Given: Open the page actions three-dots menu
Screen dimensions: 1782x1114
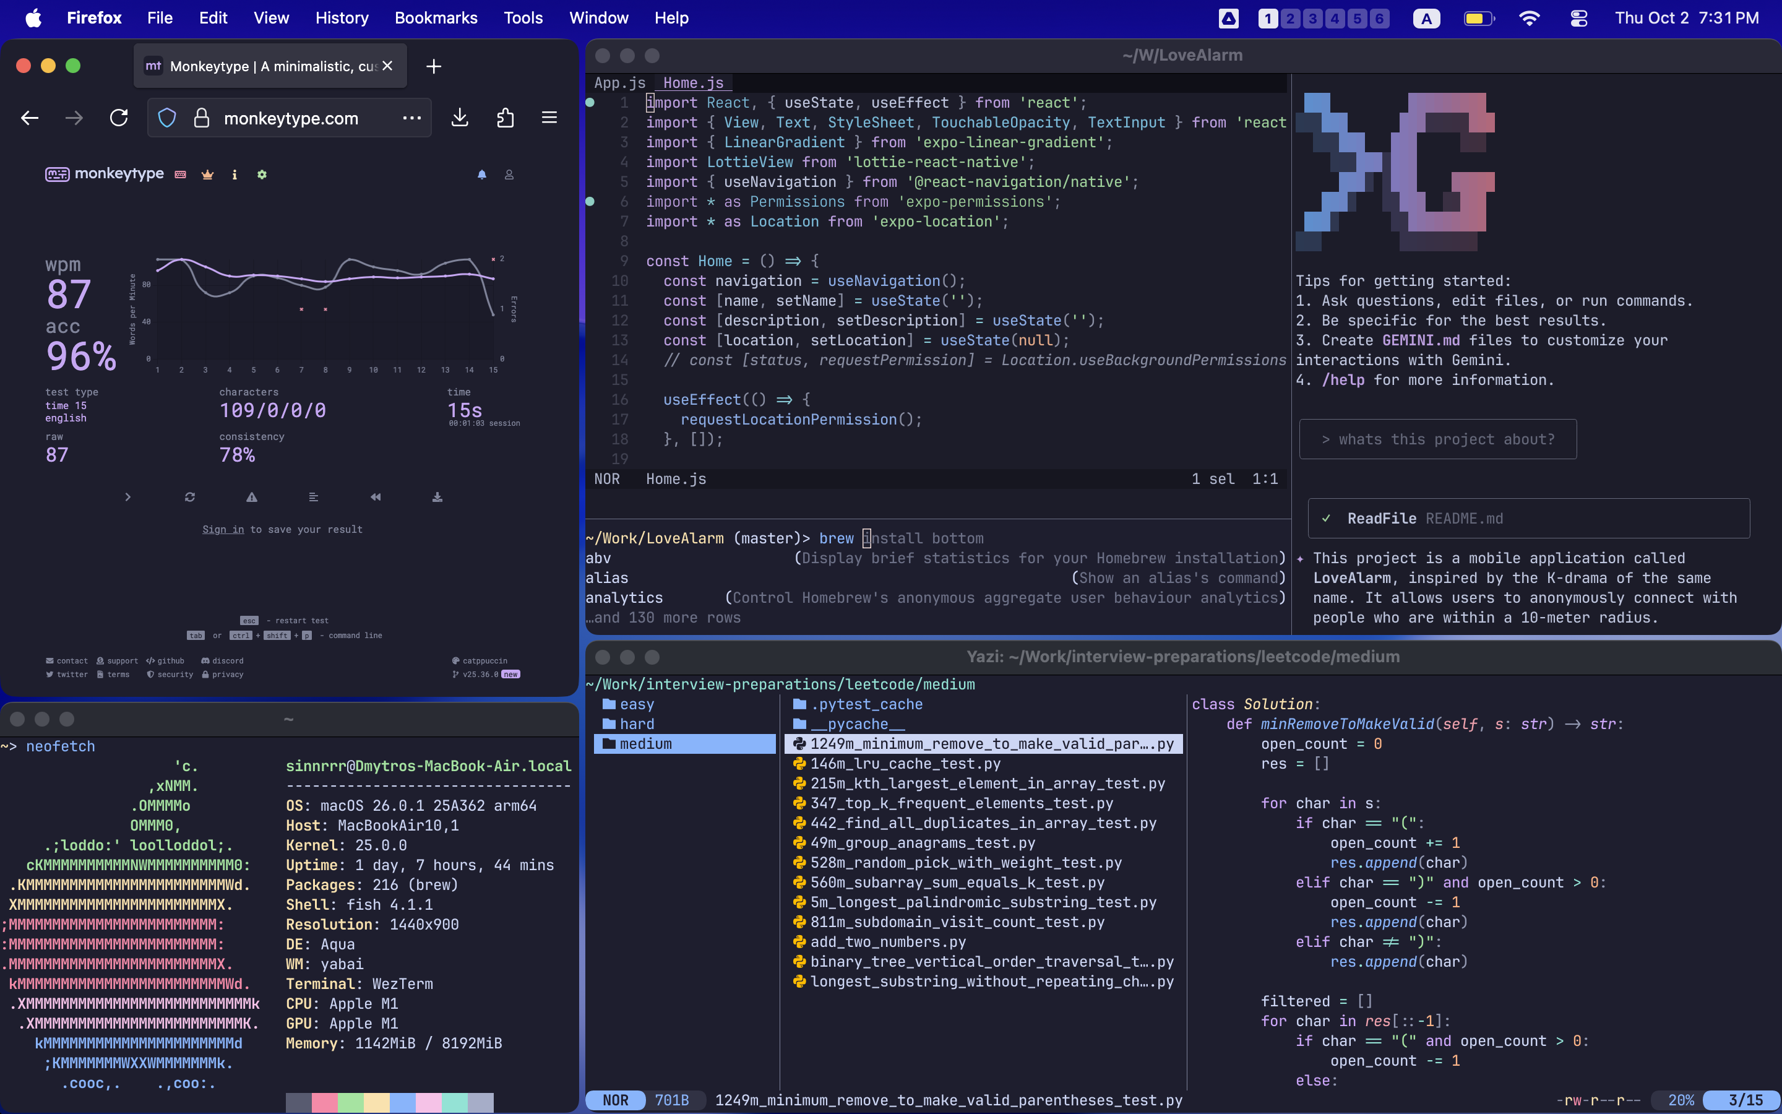Looking at the screenshot, I should 411,118.
